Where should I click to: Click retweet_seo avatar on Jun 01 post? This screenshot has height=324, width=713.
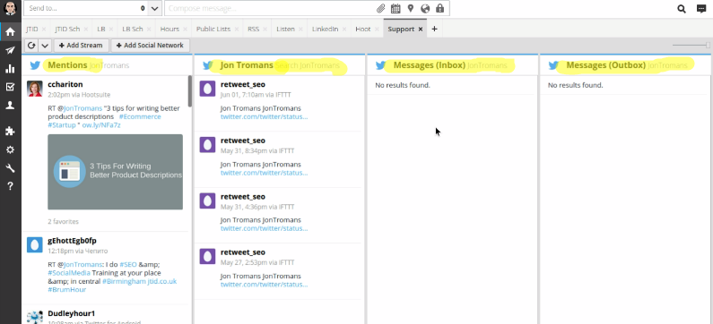tap(207, 89)
